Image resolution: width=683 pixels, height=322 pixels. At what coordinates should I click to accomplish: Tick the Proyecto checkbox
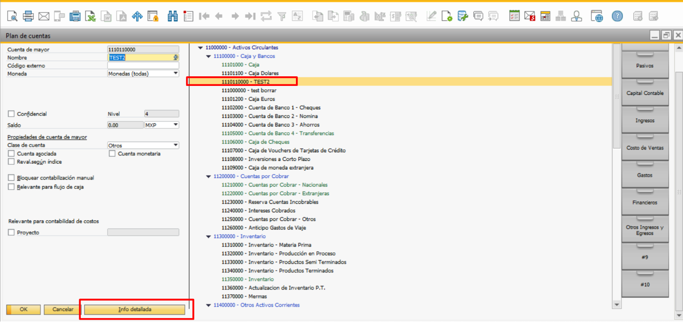[x=11, y=232]
